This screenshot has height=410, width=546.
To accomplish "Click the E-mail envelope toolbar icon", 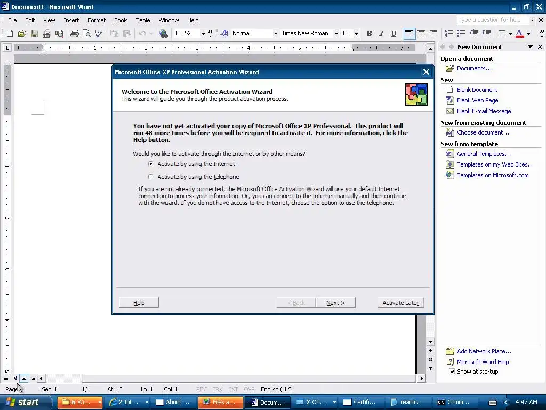I will click(47, 34).
